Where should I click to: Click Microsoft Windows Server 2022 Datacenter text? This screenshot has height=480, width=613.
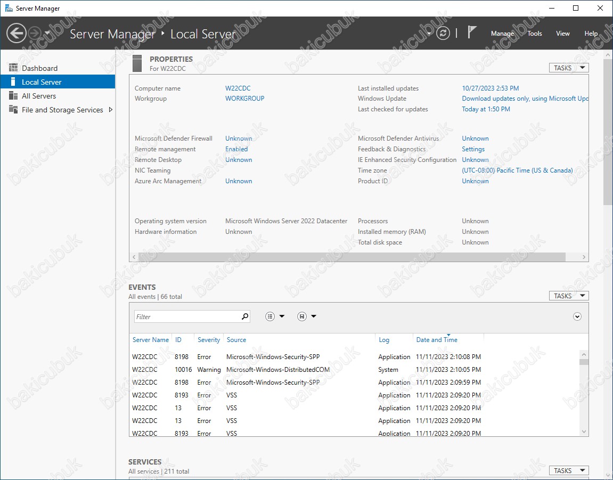click(286, 221)
